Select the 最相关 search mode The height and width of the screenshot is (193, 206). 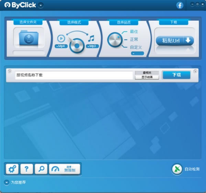147,73
